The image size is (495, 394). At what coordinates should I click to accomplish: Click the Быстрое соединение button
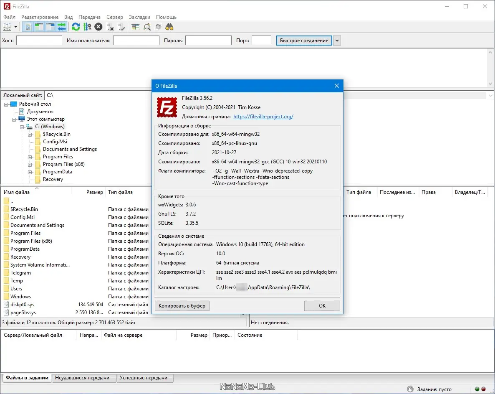click(304, 41)
